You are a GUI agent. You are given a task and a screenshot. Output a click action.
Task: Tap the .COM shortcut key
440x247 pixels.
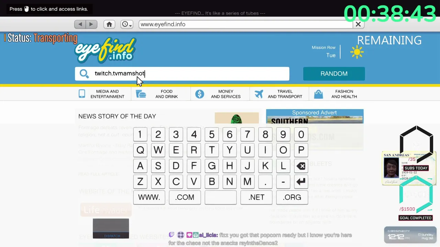click(185, 197)
